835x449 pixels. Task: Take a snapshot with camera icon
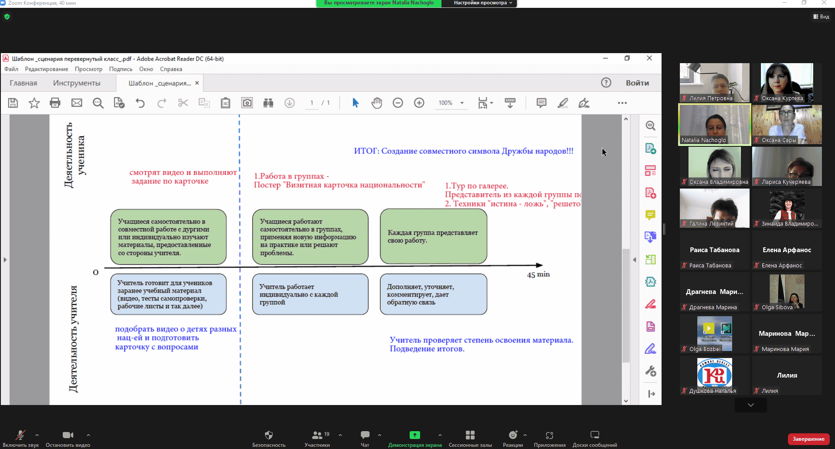tap(247, 103)
